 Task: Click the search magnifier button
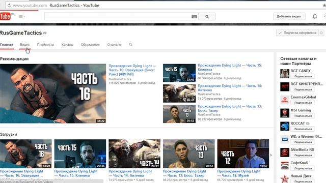point(207,17)
